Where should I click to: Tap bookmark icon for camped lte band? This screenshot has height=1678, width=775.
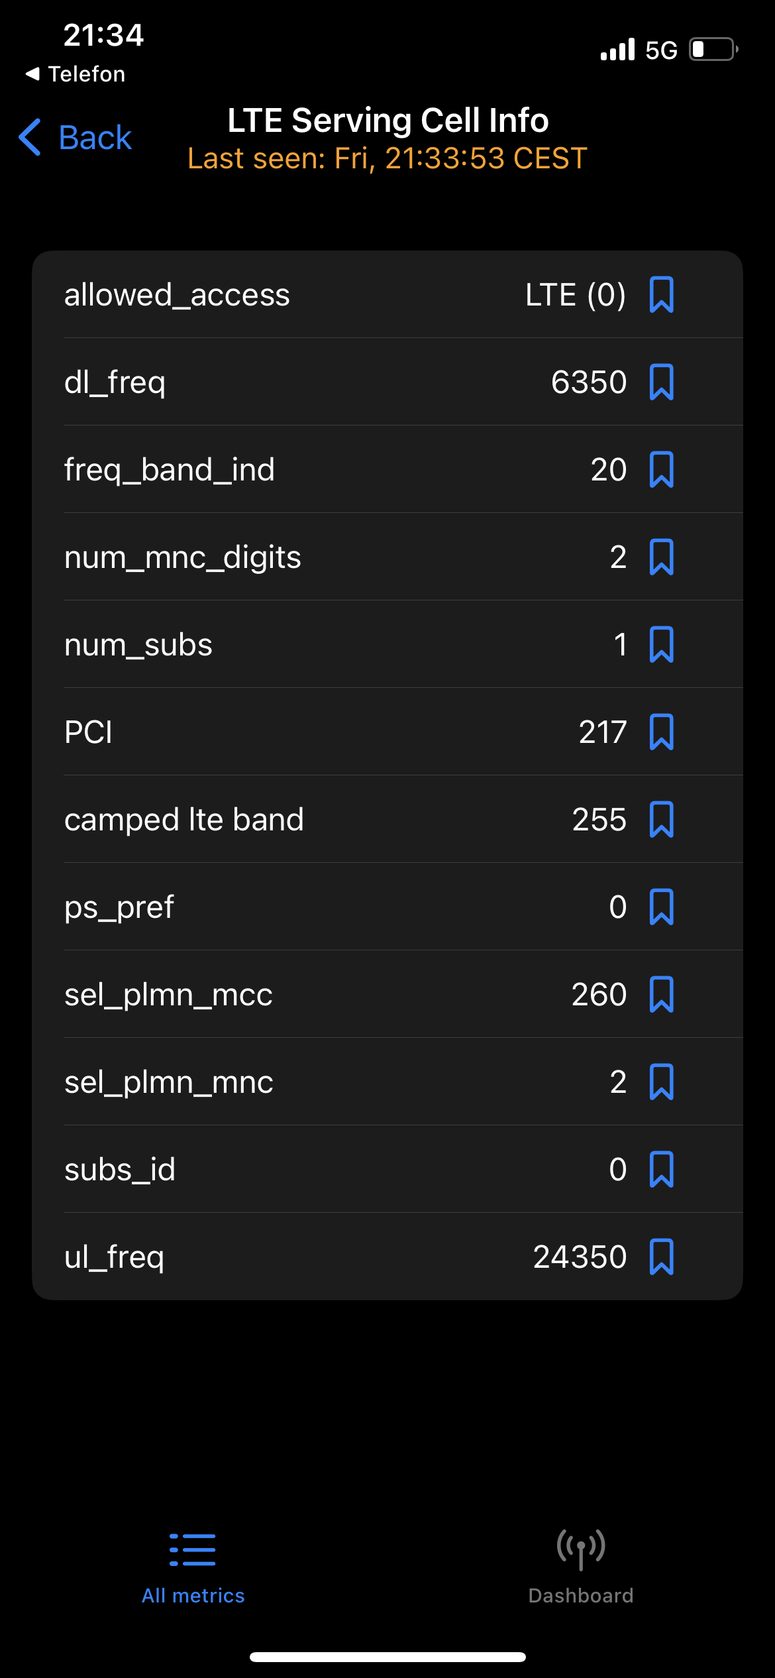coord(661,820)
